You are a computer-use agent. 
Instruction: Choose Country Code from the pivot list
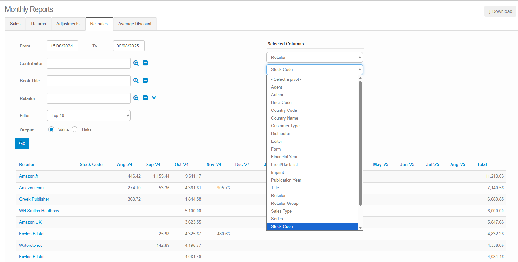(312, 110)
